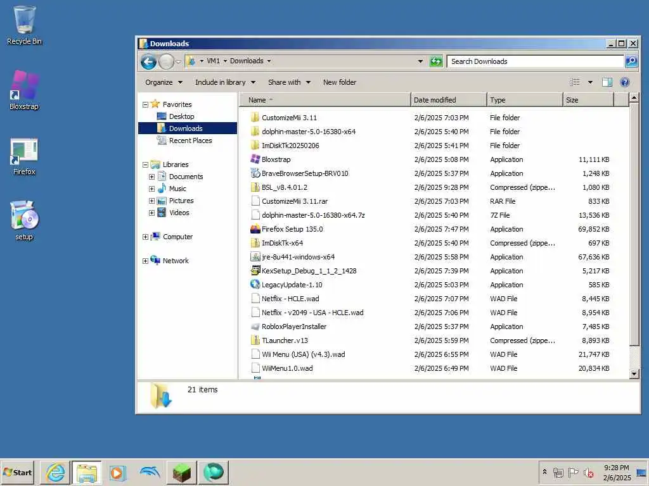The image size is (649, 486).
Task: Expand the Network tree node
Action: click(x=145, y=261)
